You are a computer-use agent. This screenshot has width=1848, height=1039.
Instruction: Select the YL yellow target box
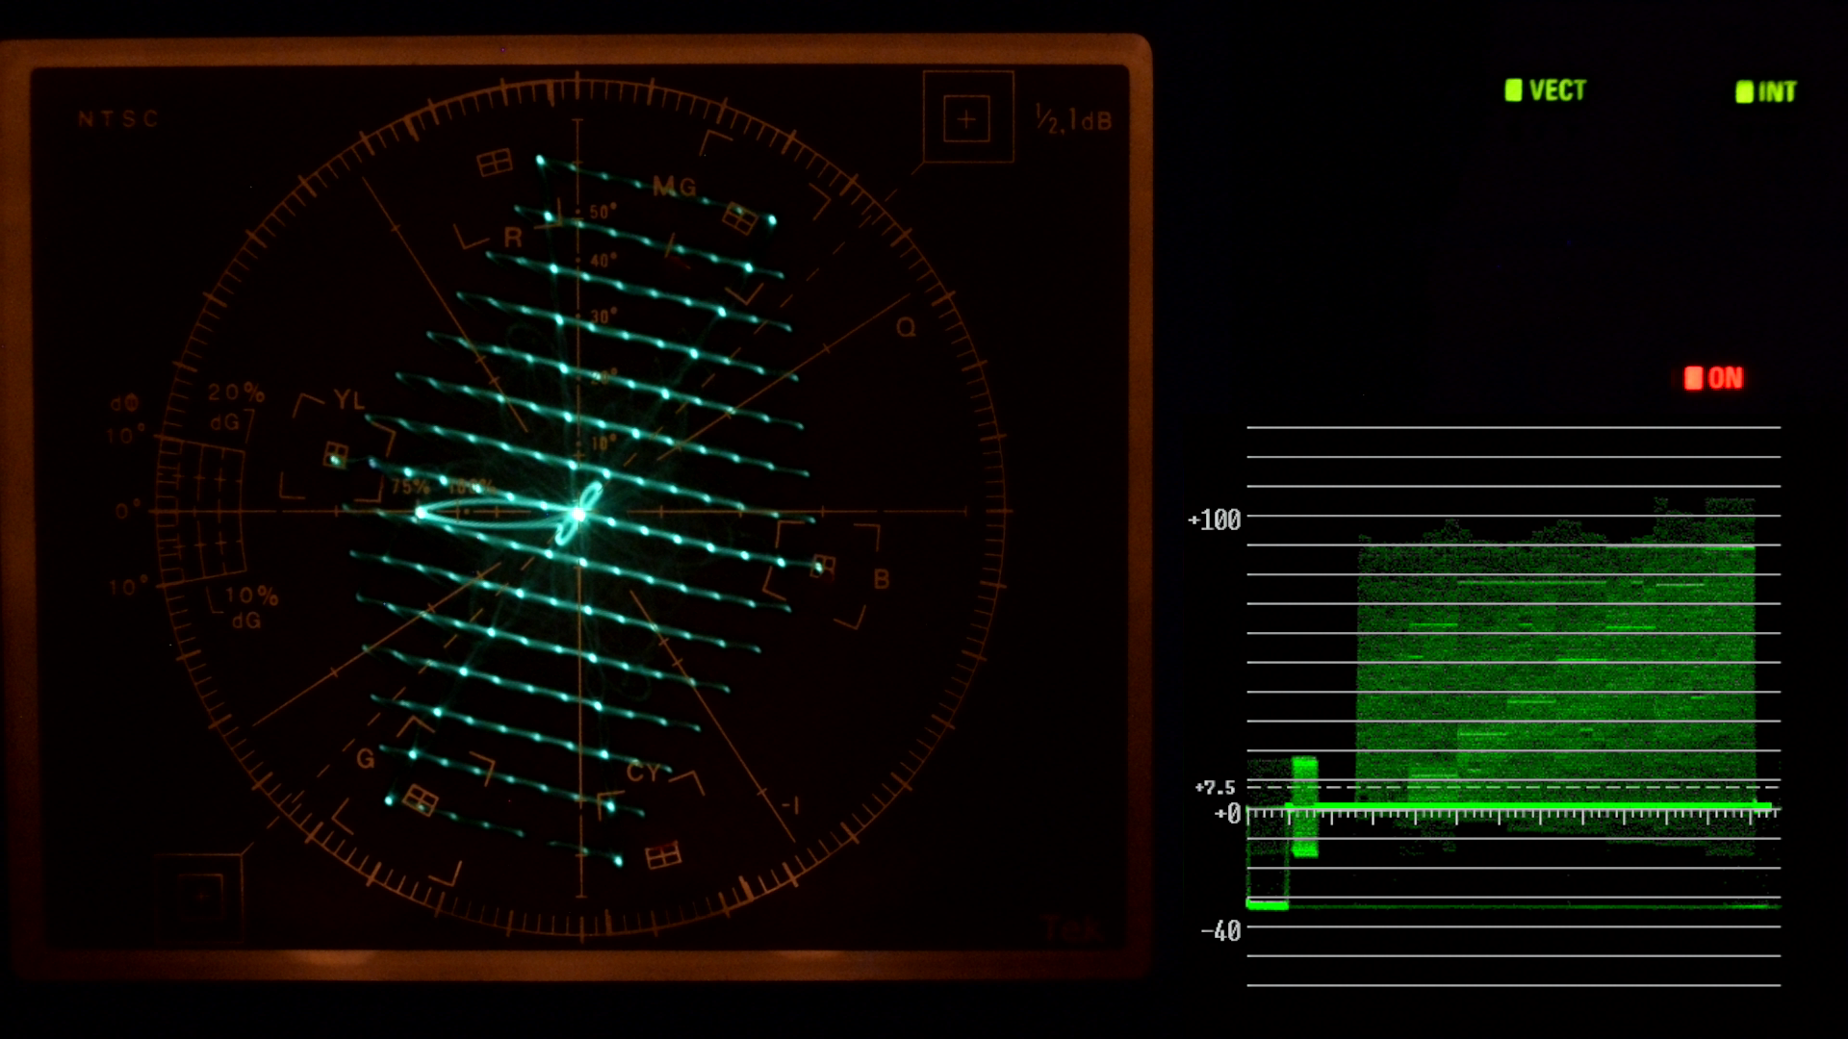[x=335, y=453]
